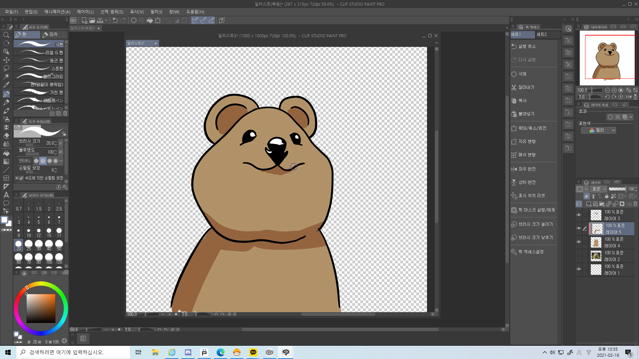
Task: Lock the current layer
Action: click(607, 196)
